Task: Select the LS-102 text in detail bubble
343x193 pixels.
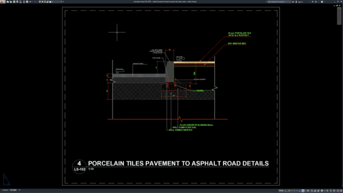Action: (80, 169)
